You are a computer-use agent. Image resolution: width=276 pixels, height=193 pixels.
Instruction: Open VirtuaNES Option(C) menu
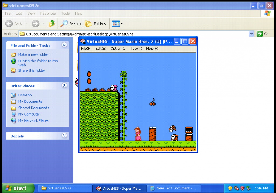tap(118, 49)
